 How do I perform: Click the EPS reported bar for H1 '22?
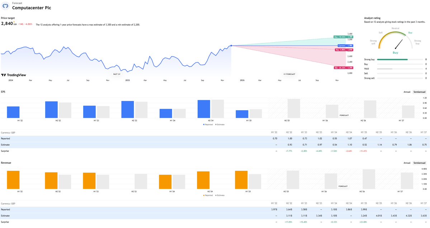13,112
